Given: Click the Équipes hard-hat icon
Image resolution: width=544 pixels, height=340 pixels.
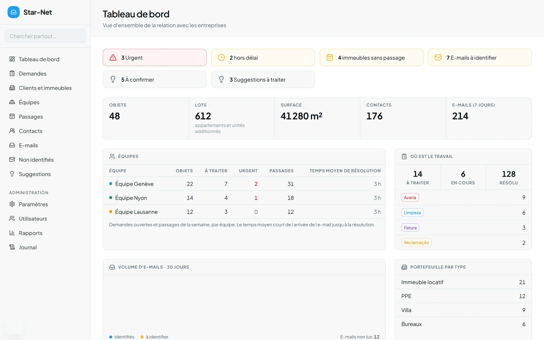Looking at the screenshot, I should pyautogui.click(x=12, y=102).
